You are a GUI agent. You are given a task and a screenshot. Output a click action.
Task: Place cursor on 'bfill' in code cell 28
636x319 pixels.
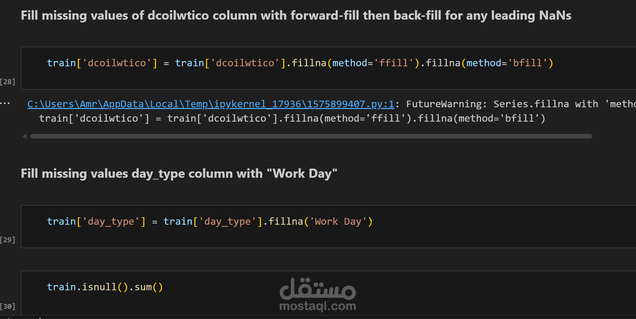tap(528, 63)
